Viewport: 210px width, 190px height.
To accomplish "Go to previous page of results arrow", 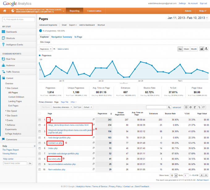I will 202,175.
